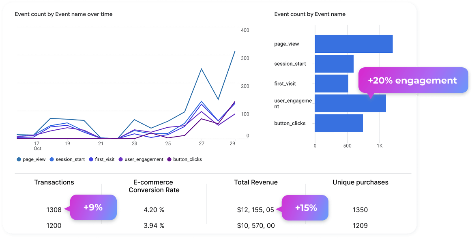The image size is (472, 238).
Task: Select the +15% revenue badge
Action: point(306,208)
